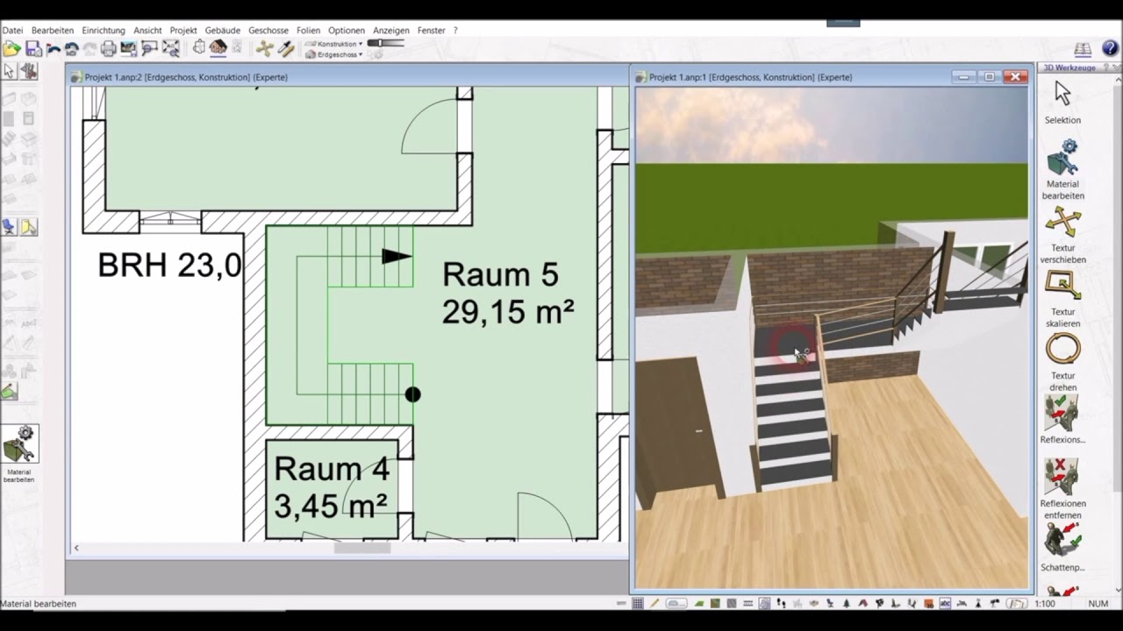Click the Schattenp... tool icon
This screenshot has height=631, width=1123.
[1062, 541]
